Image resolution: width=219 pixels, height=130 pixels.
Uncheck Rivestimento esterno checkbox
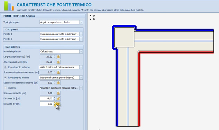coord(5,67)
